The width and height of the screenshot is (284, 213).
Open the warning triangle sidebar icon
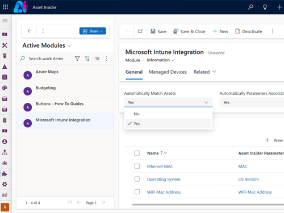(5, 66)
